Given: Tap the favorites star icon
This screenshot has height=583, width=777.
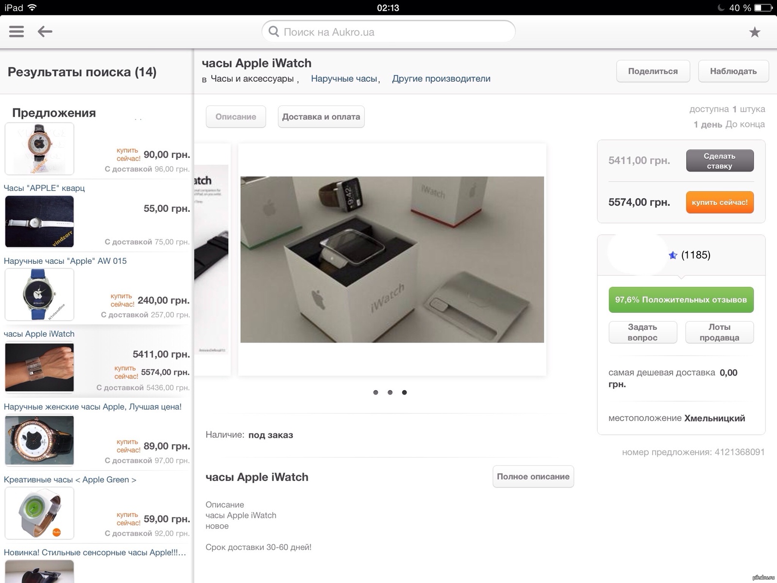Looking at the screenshot, I should [755, 32].
